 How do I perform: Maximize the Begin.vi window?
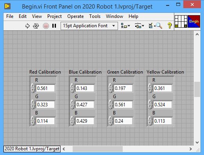click(178, 5)
